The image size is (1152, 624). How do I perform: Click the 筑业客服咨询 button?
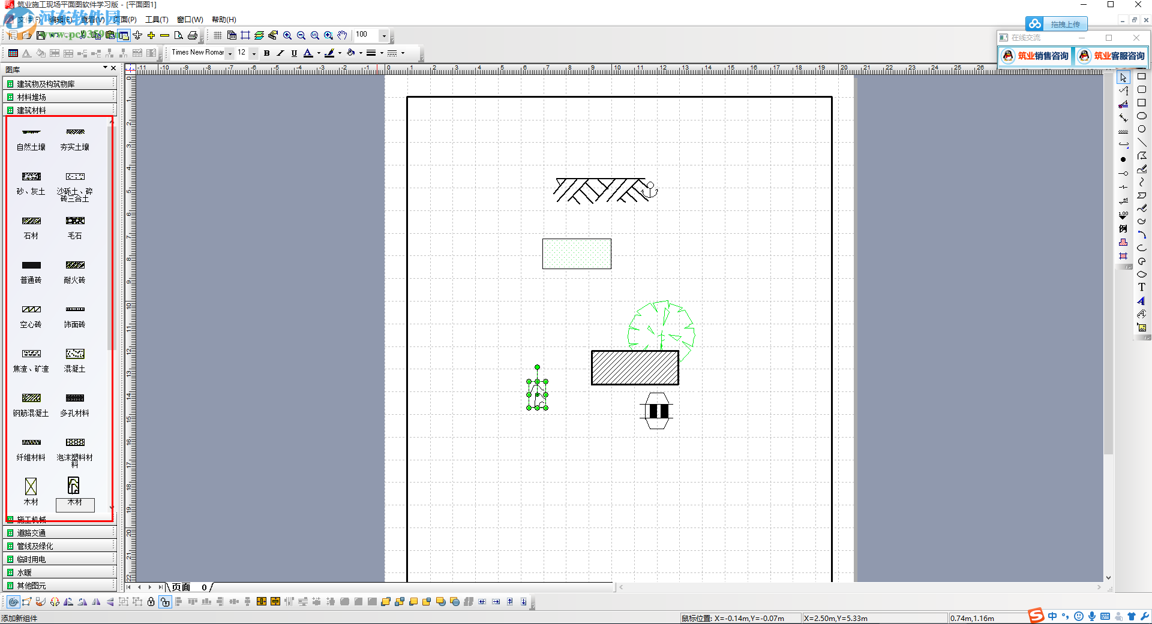(x=1111, y=56)
